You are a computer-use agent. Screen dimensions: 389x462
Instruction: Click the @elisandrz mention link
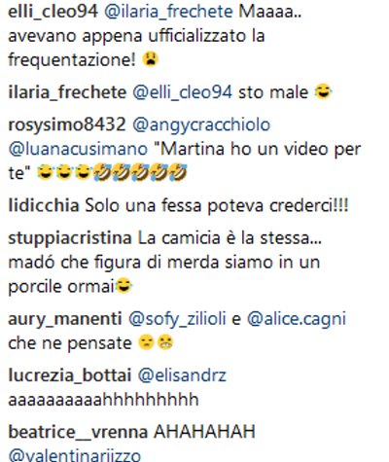click(x=182, y=375)
